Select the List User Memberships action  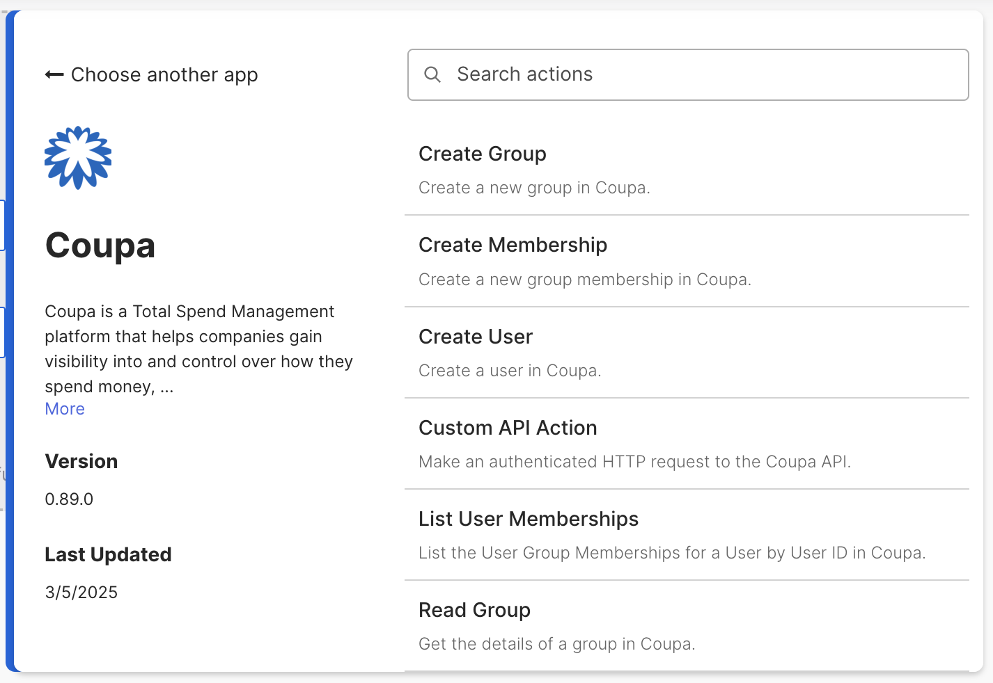[x=528, y=519]
